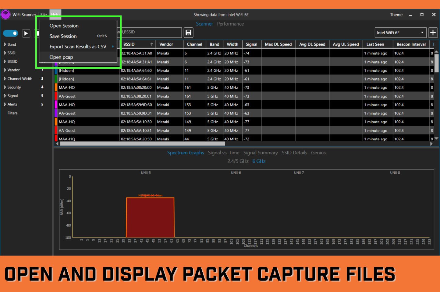This screenshot has width=440, height=292.
Task: Click the scroll down arrow of table
Action: [436, 139]
